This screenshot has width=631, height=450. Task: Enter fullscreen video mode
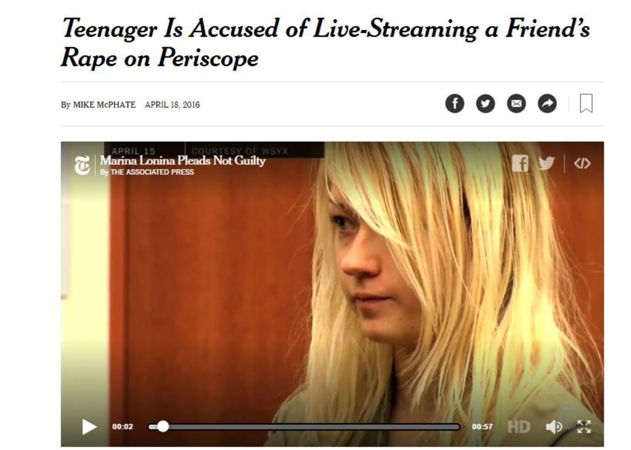tap(584, 427)
